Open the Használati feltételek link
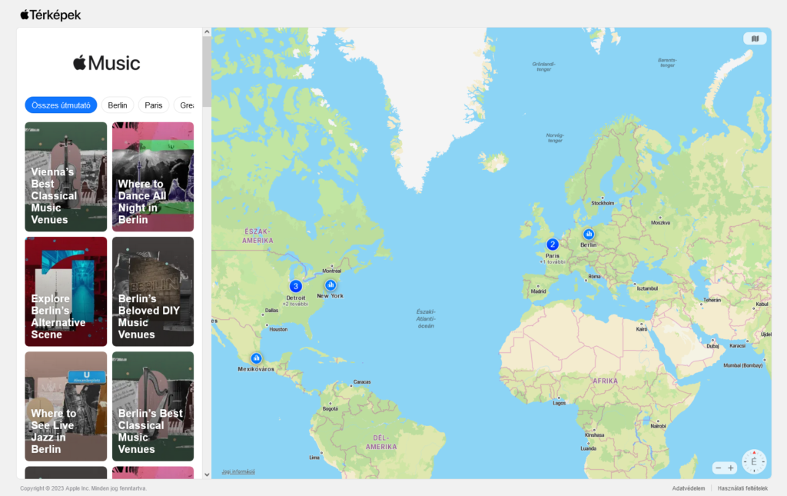 [x=742, y=488]
